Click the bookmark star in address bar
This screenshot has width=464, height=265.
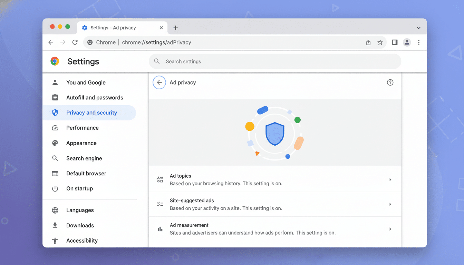[x=380, y=42]
